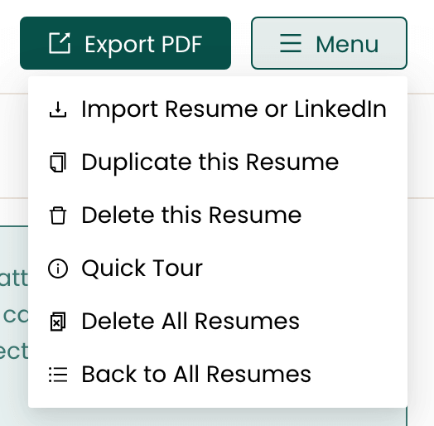This screenshot has width=434, height=426.
Task: Click the partially hidden teal 'att' text
Action: [14, 278]
